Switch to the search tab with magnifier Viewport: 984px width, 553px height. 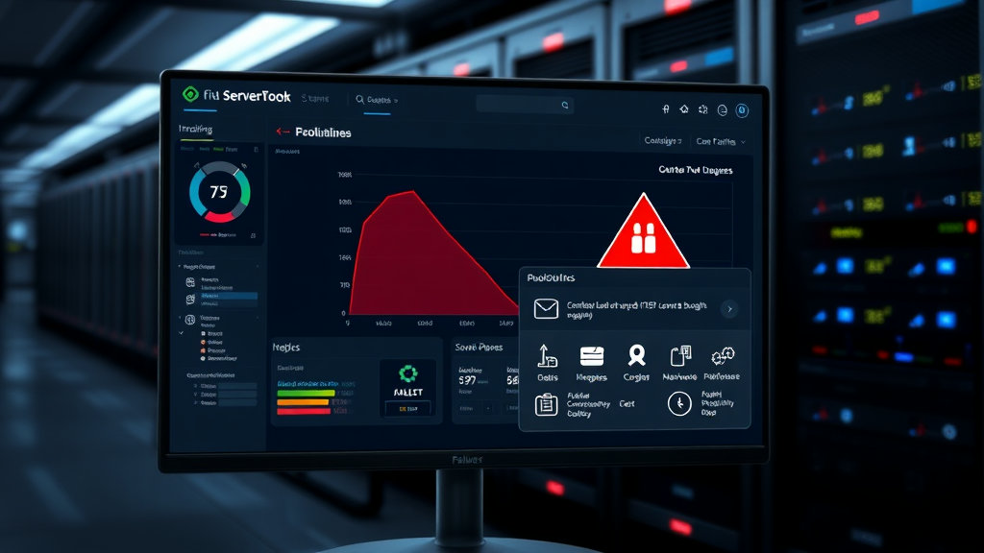377,100
